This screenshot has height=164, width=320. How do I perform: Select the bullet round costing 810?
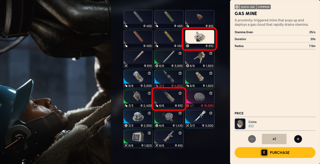click(x=138, y=59)
